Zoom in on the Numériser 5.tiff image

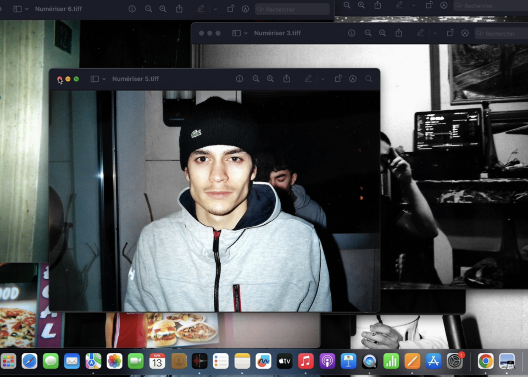[x=270, y=79]
